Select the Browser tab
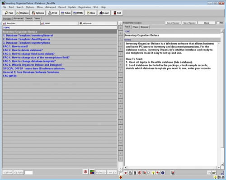Screen dimensions: 226x180 click(145, 27)
